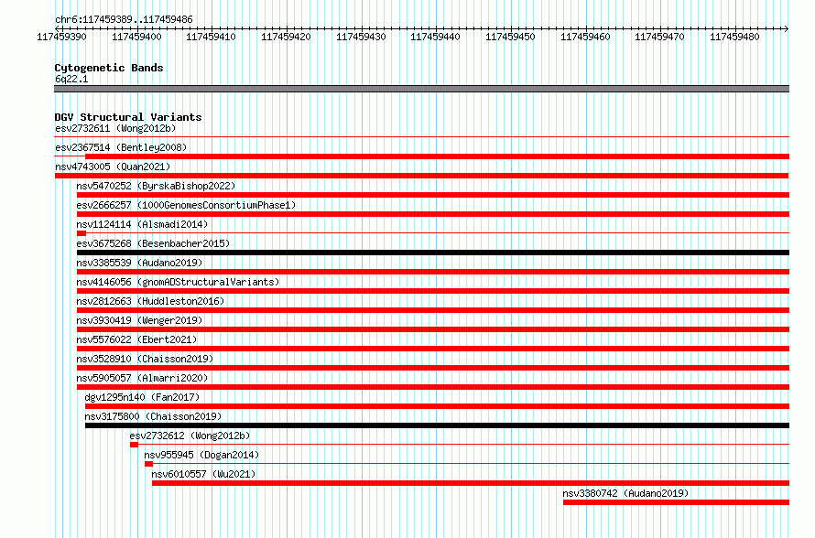815x538 pixels.
Task: Click esv3675268 (Besenbacher2015) label
Action: click(x=153, y=243)
